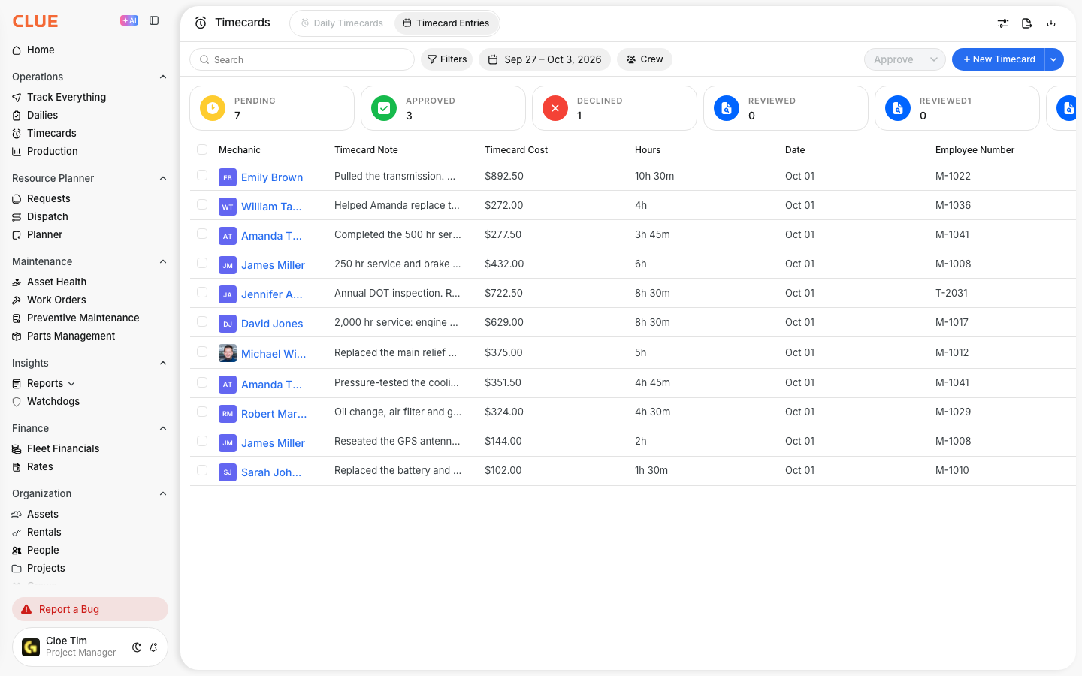1082x676 pixels.
Task: Open Watchdogs in sidebar
Action: tap(53, 401)
